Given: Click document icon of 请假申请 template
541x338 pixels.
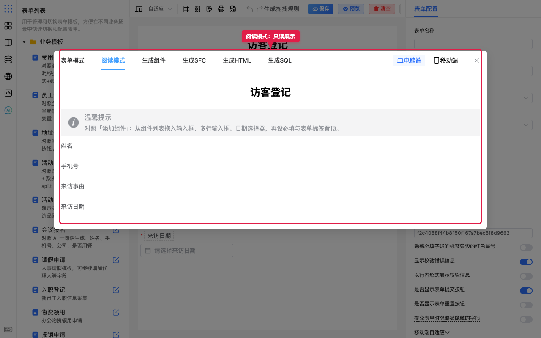Looking at the screenshot, I should (x=36, y=260).
